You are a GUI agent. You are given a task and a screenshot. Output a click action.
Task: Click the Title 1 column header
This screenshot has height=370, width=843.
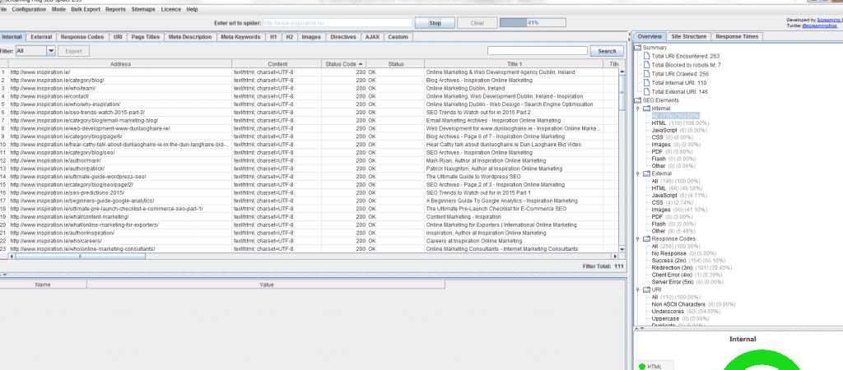point(514,64)
